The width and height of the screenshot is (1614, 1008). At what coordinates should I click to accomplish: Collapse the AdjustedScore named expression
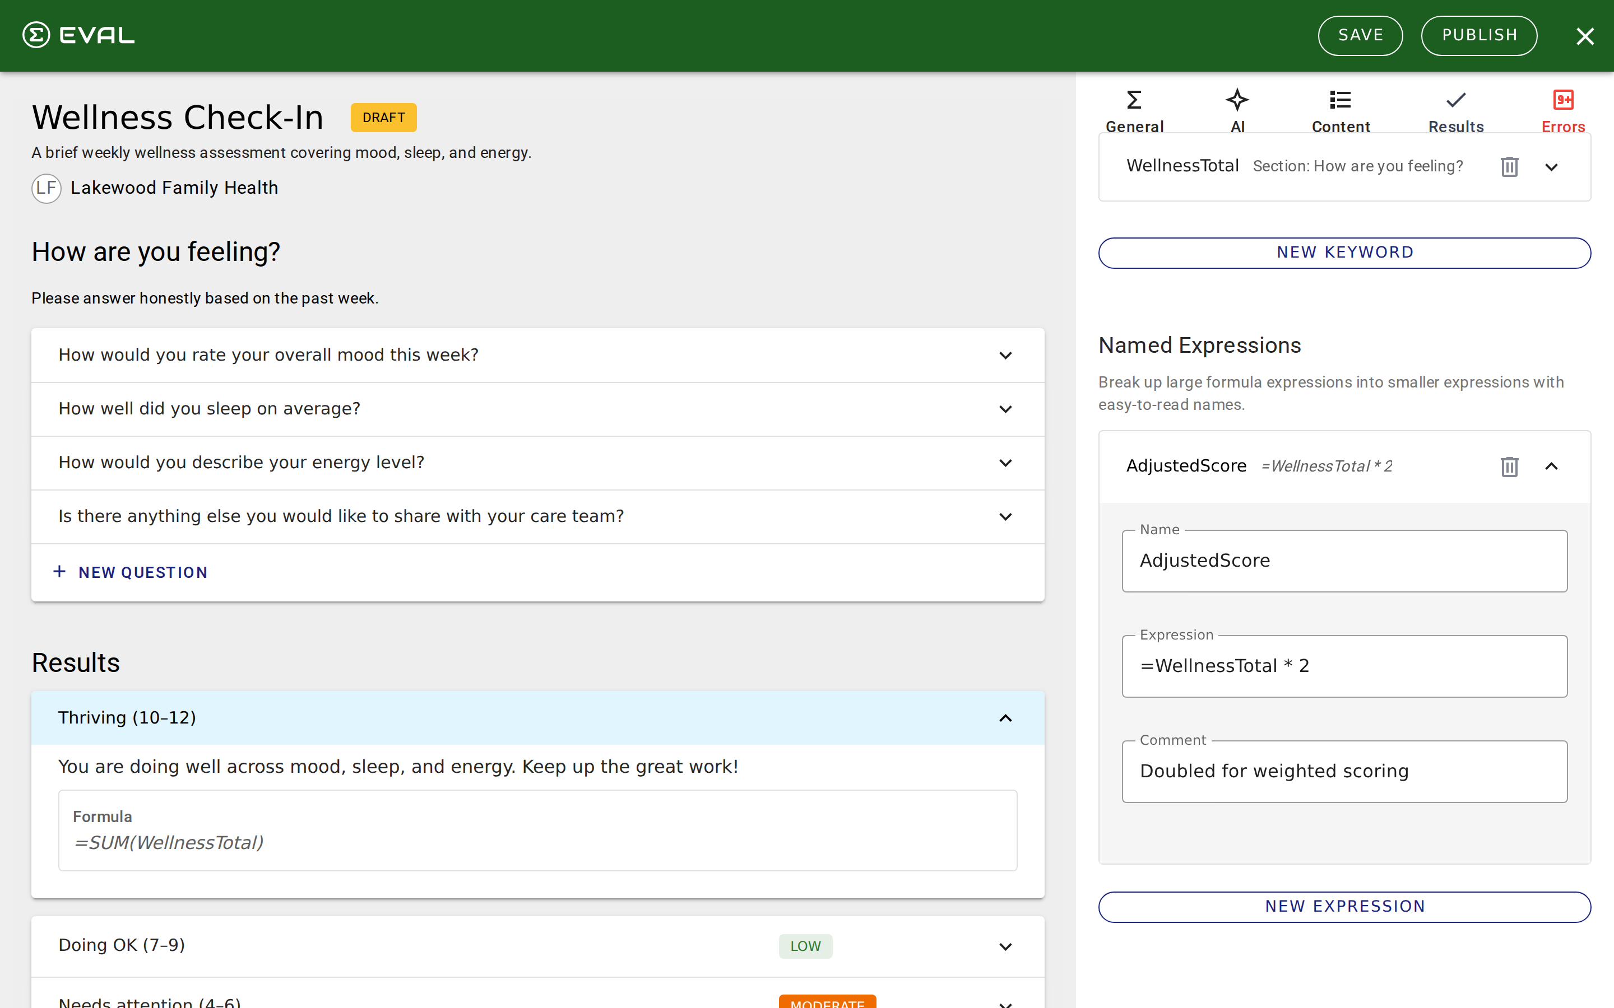click(1552, 466)
